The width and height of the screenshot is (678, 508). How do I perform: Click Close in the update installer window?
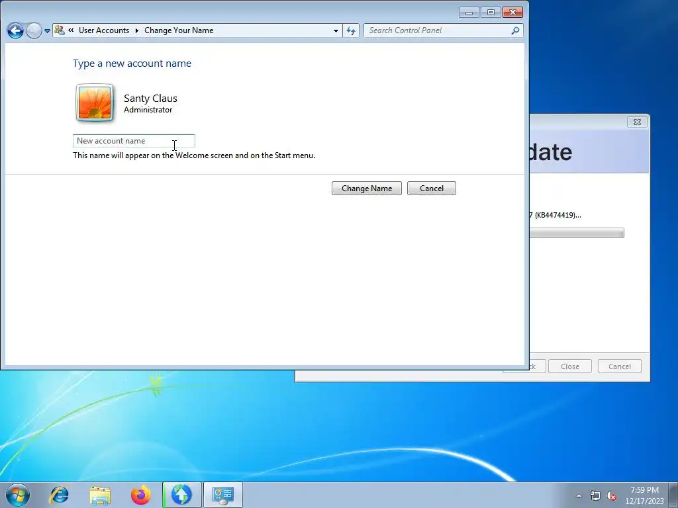coord(570,366)
